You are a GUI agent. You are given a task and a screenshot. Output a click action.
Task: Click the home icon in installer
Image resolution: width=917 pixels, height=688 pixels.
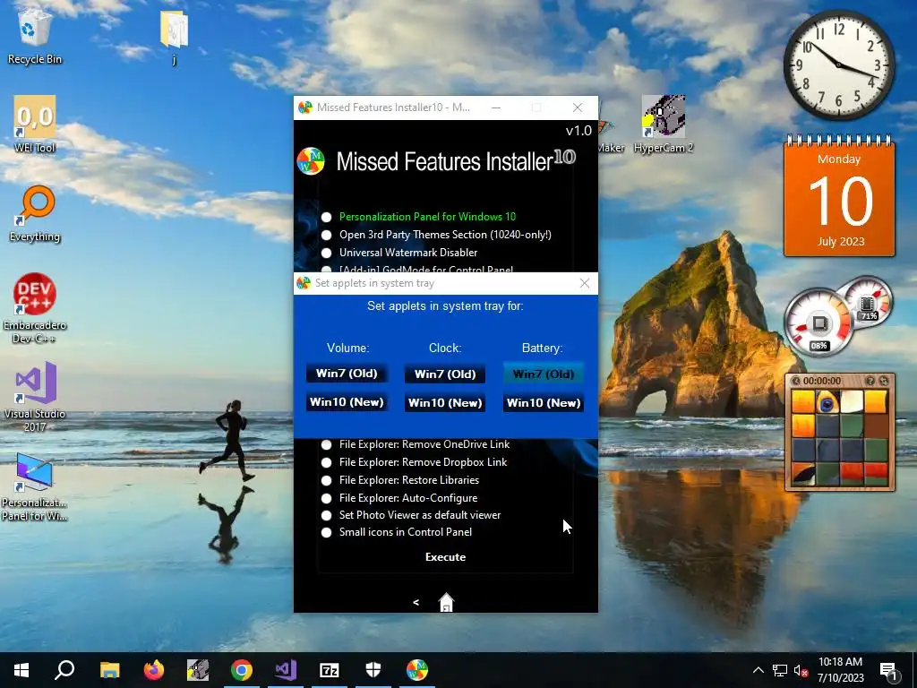[x=446, y=602]
